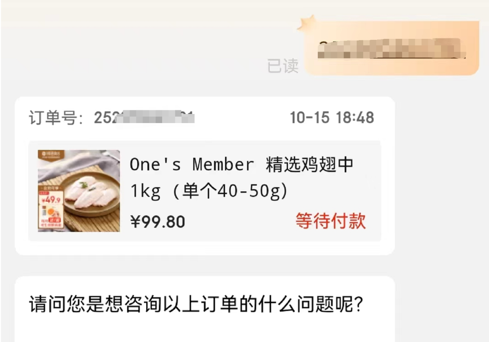Image resolution: width=489 pixels, height=342 pixels.
Task: Open the gray product row in the order card
Action: 205,191
